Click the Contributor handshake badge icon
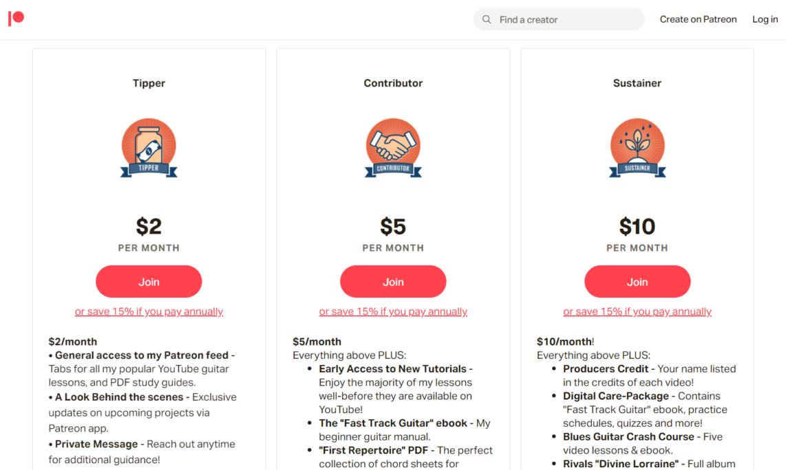The image size is (786, 470). tap(393, 144)
